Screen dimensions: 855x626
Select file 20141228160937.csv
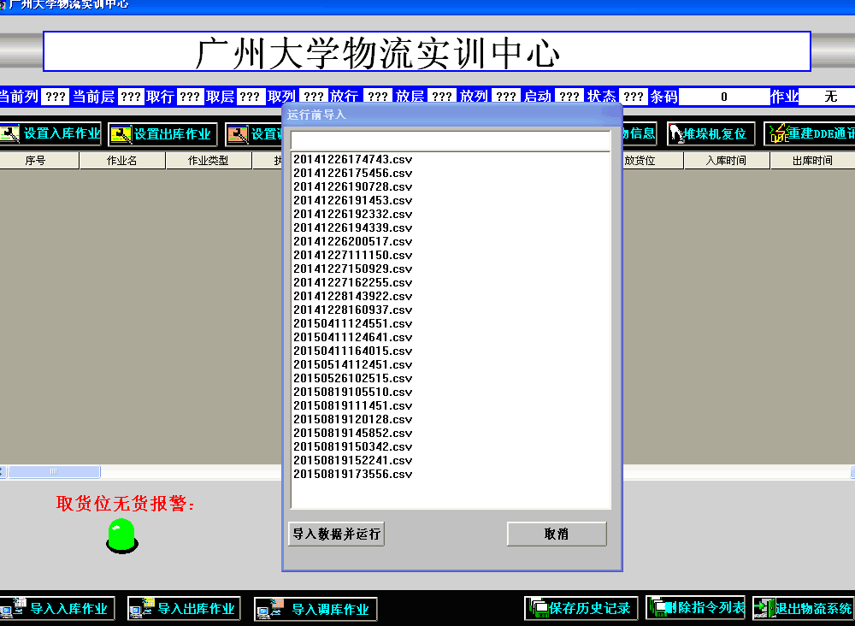(x=353, y=310)
